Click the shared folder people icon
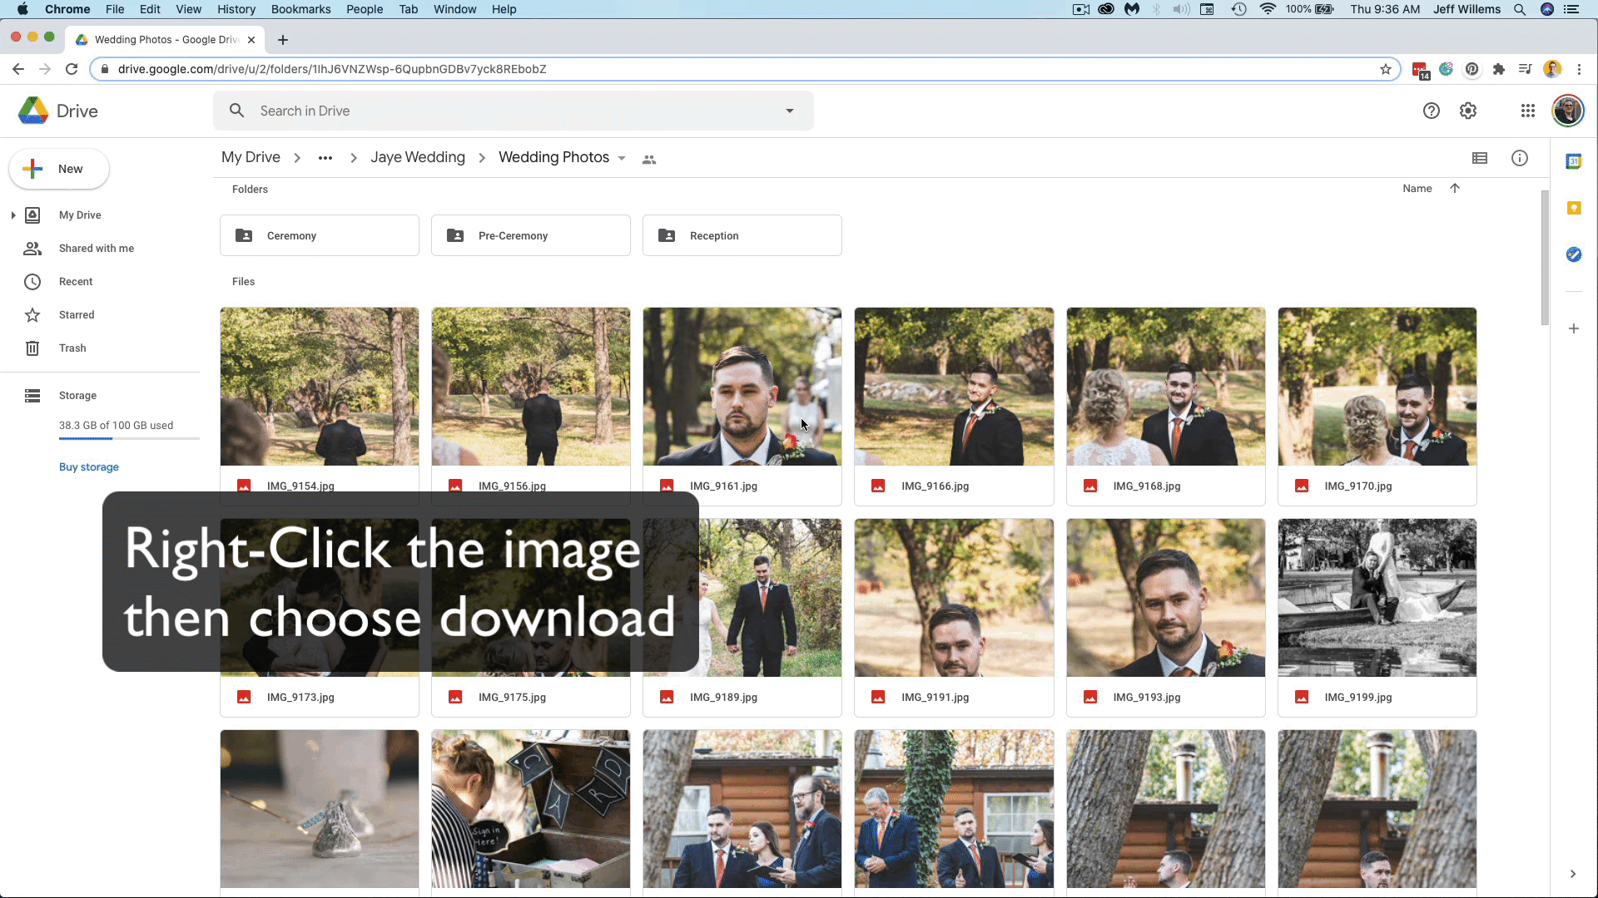The width and height of the screenshot is (1598, 898). pos(649,159)
